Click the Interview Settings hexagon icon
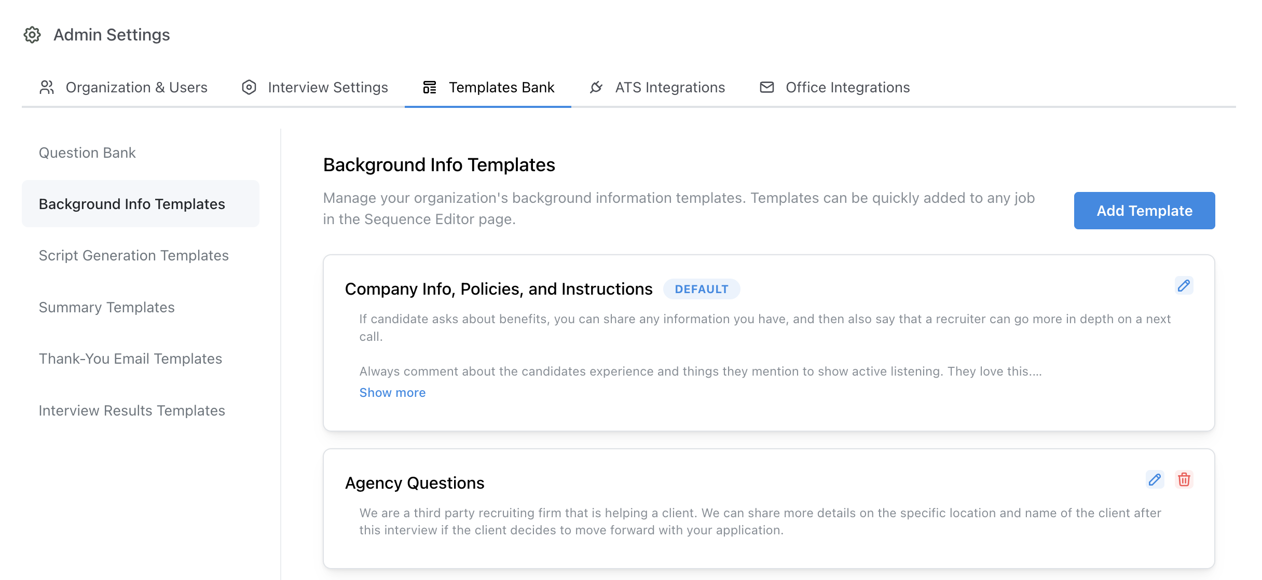Image resolution: width=1262 pixels, height=580 pixels. 249,87
